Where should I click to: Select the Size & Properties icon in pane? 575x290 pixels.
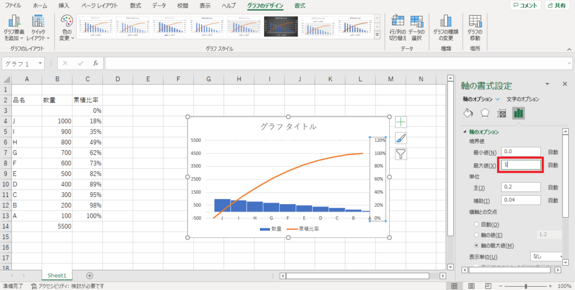(501, 113)
